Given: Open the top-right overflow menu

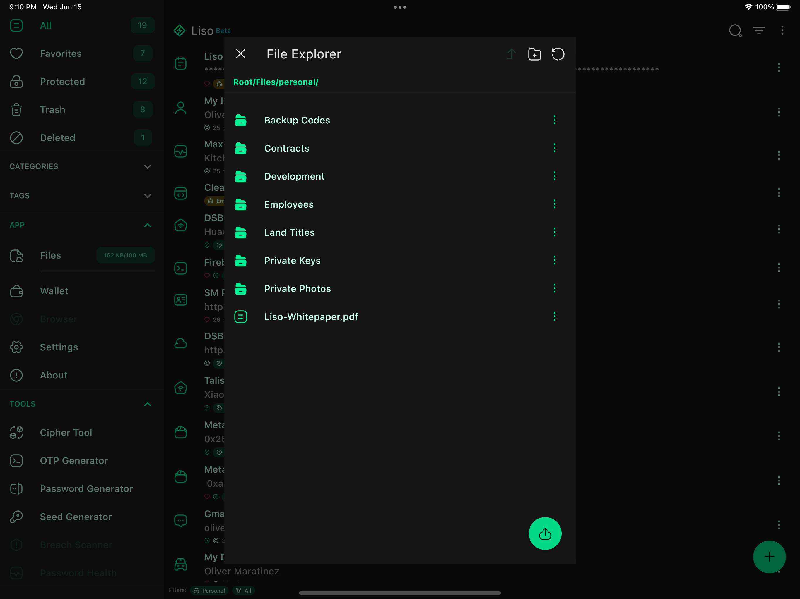Looking at the screenshot, I should pos(782,31).
